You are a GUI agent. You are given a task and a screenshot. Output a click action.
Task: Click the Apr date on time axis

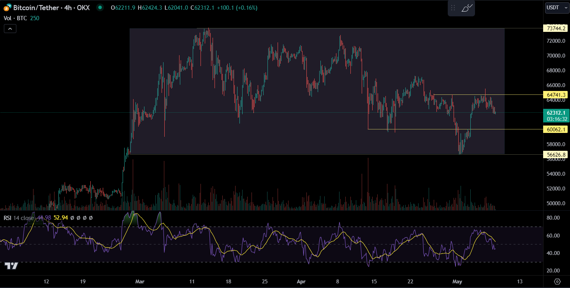click(301, 281)
